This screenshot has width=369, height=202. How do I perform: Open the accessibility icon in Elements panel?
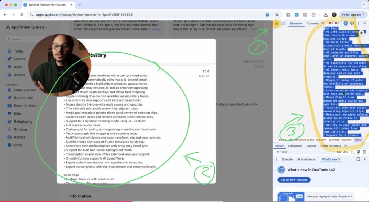[361, 33]
